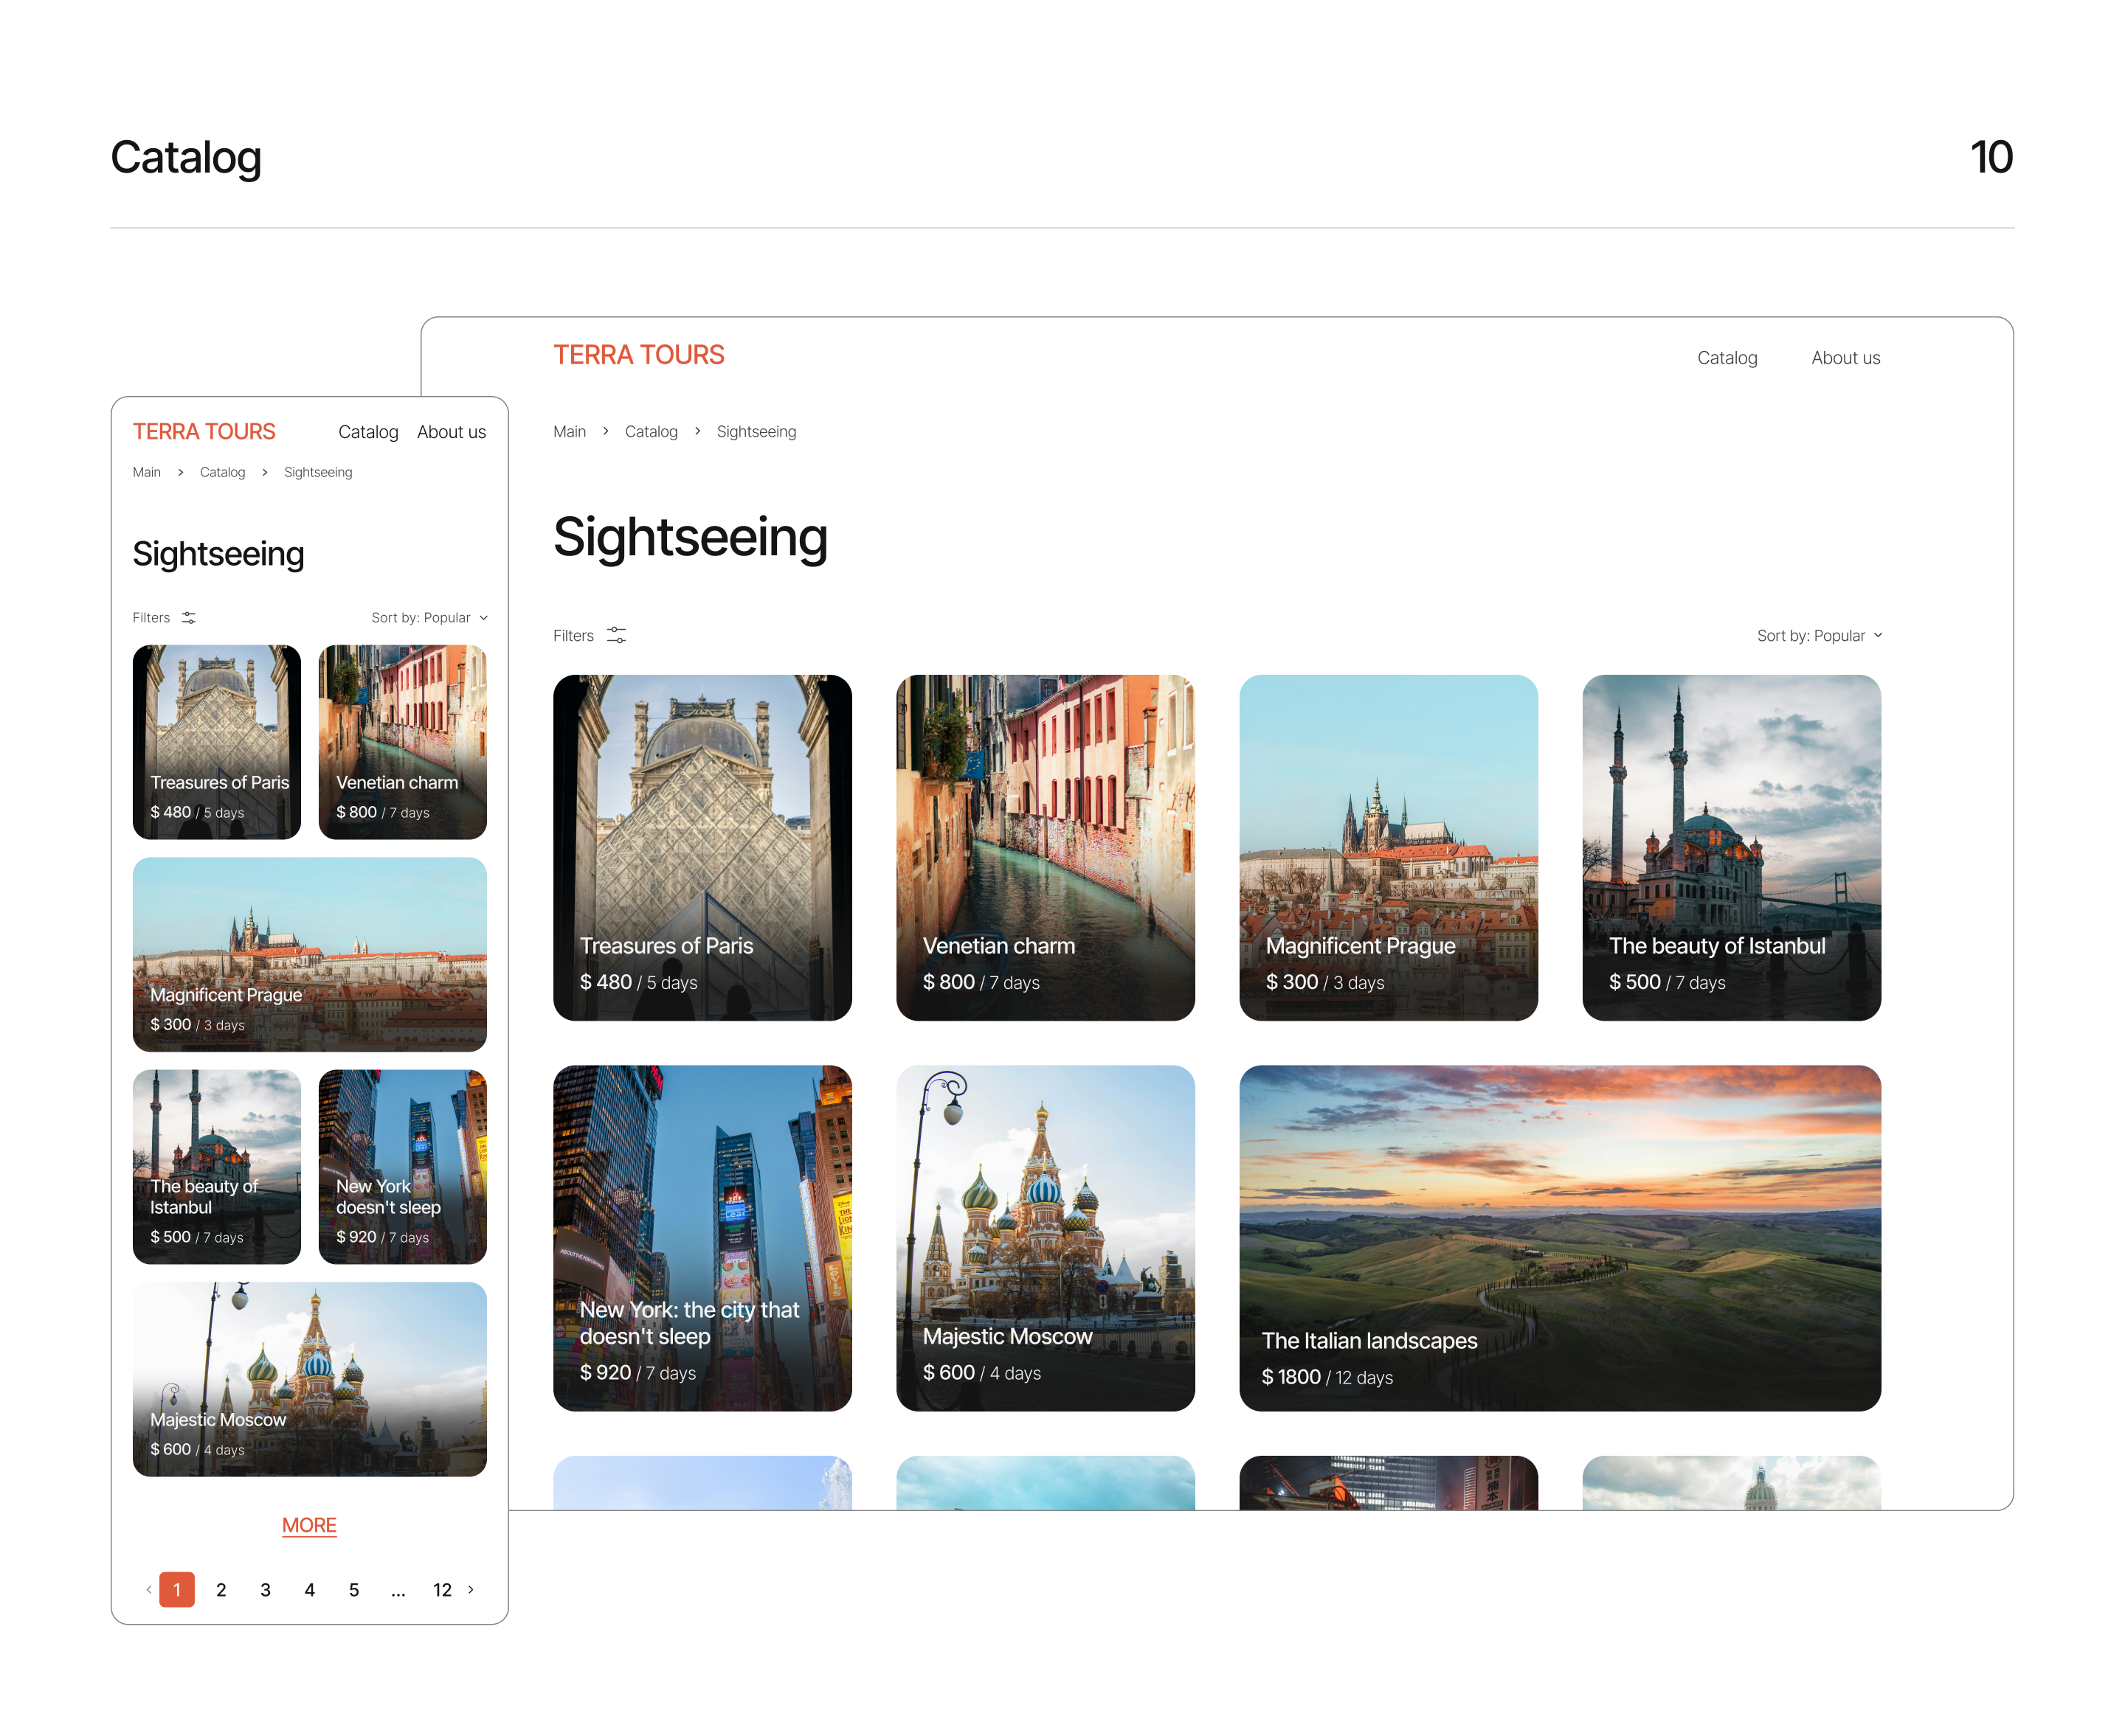2125x1736 pixels.
Task: Go to last page 12
Action: tap(442, 1590)
